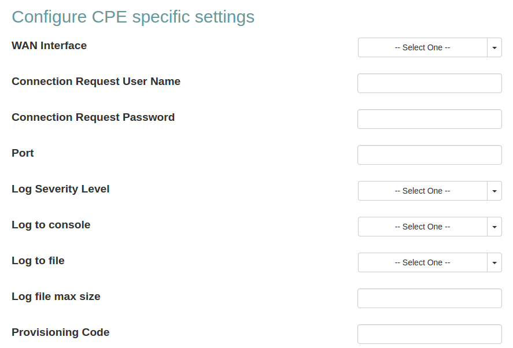Click the Log to file caret arrow
The width and height of the screenshot is (513, 348).
[x=494, y=262]
